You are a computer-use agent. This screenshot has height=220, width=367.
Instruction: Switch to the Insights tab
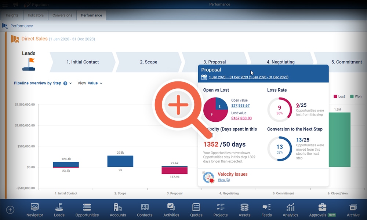(x=12, y=15)
